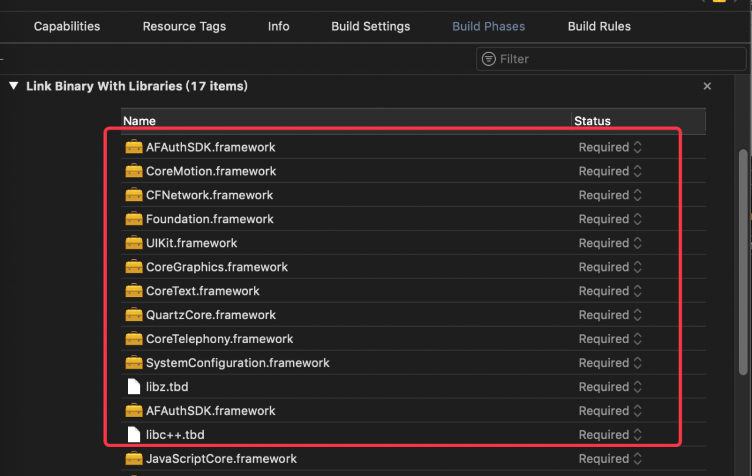
Task: Click the libz.tbd file icon
Action: click(x=134, y=387)
